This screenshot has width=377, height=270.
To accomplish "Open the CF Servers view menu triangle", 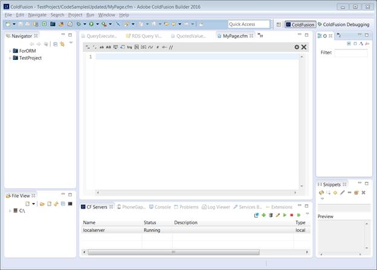I will [308, 213].
